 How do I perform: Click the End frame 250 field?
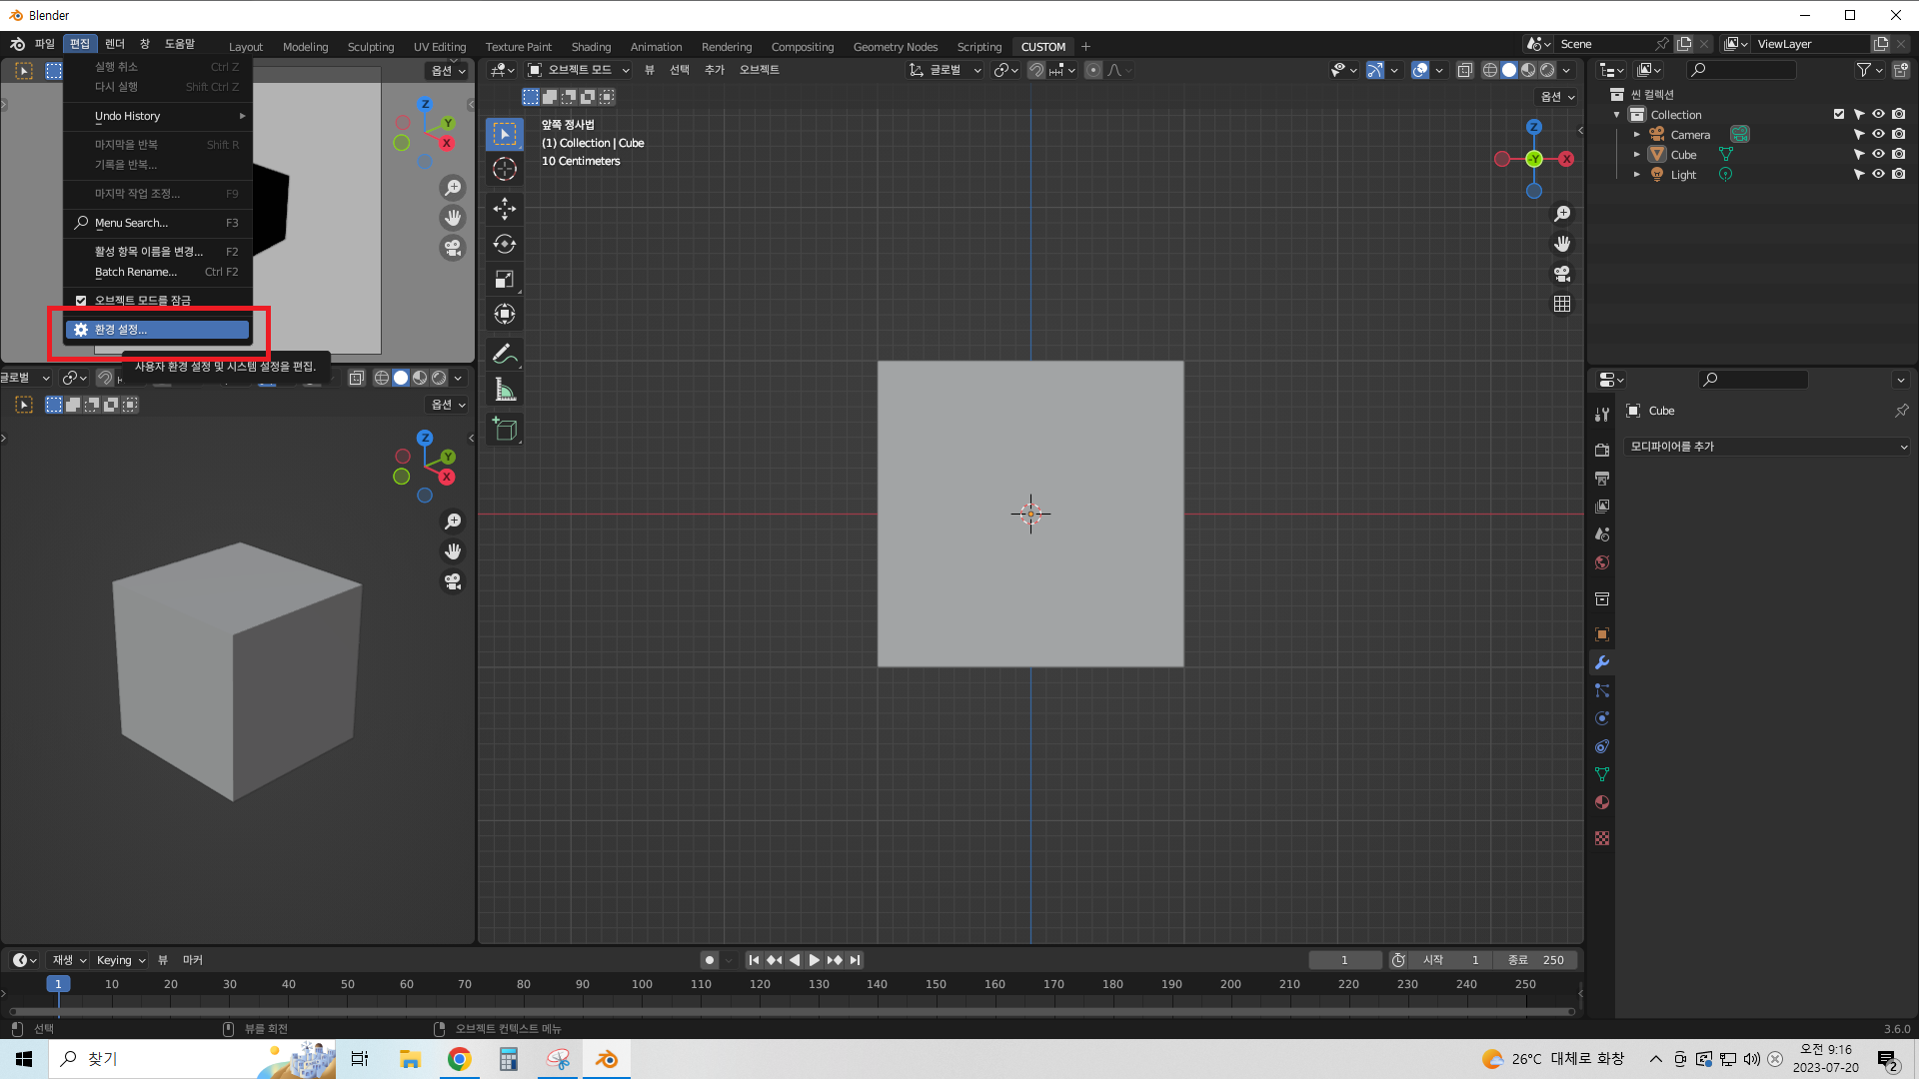pyautogui.click(x=1536, y=960)
